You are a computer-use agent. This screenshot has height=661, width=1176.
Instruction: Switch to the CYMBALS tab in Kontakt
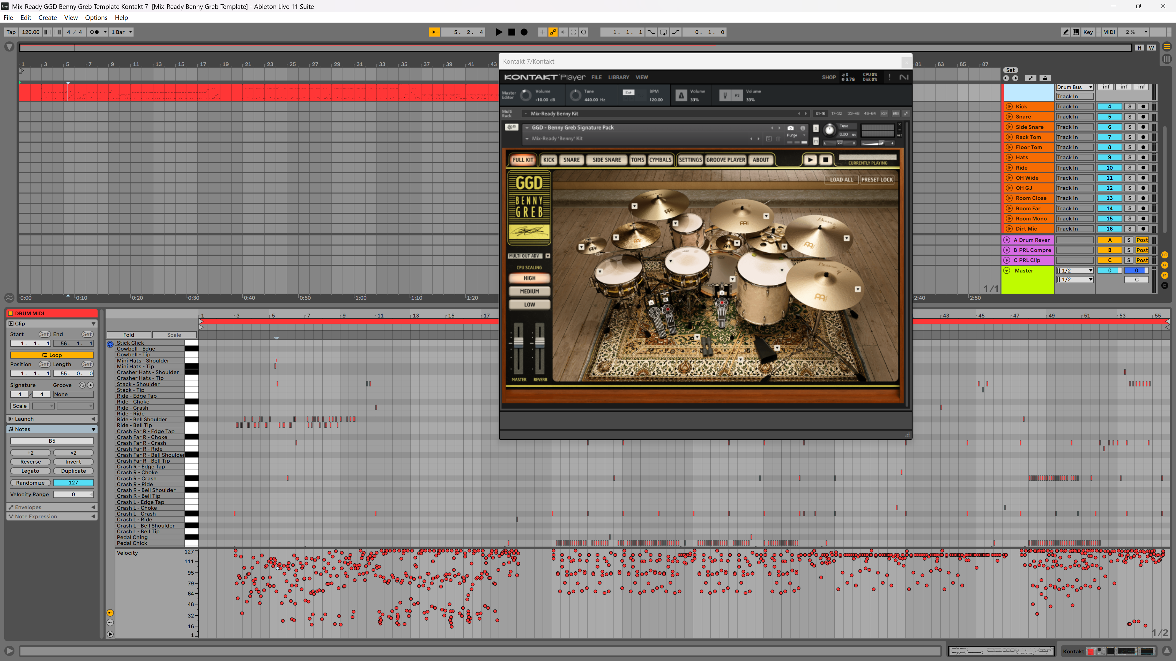(660, 160)
